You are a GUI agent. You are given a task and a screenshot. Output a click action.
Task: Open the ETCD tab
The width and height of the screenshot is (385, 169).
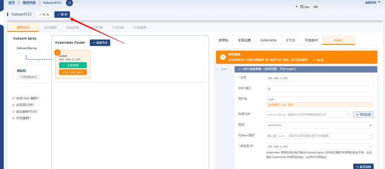click(291, 40)
